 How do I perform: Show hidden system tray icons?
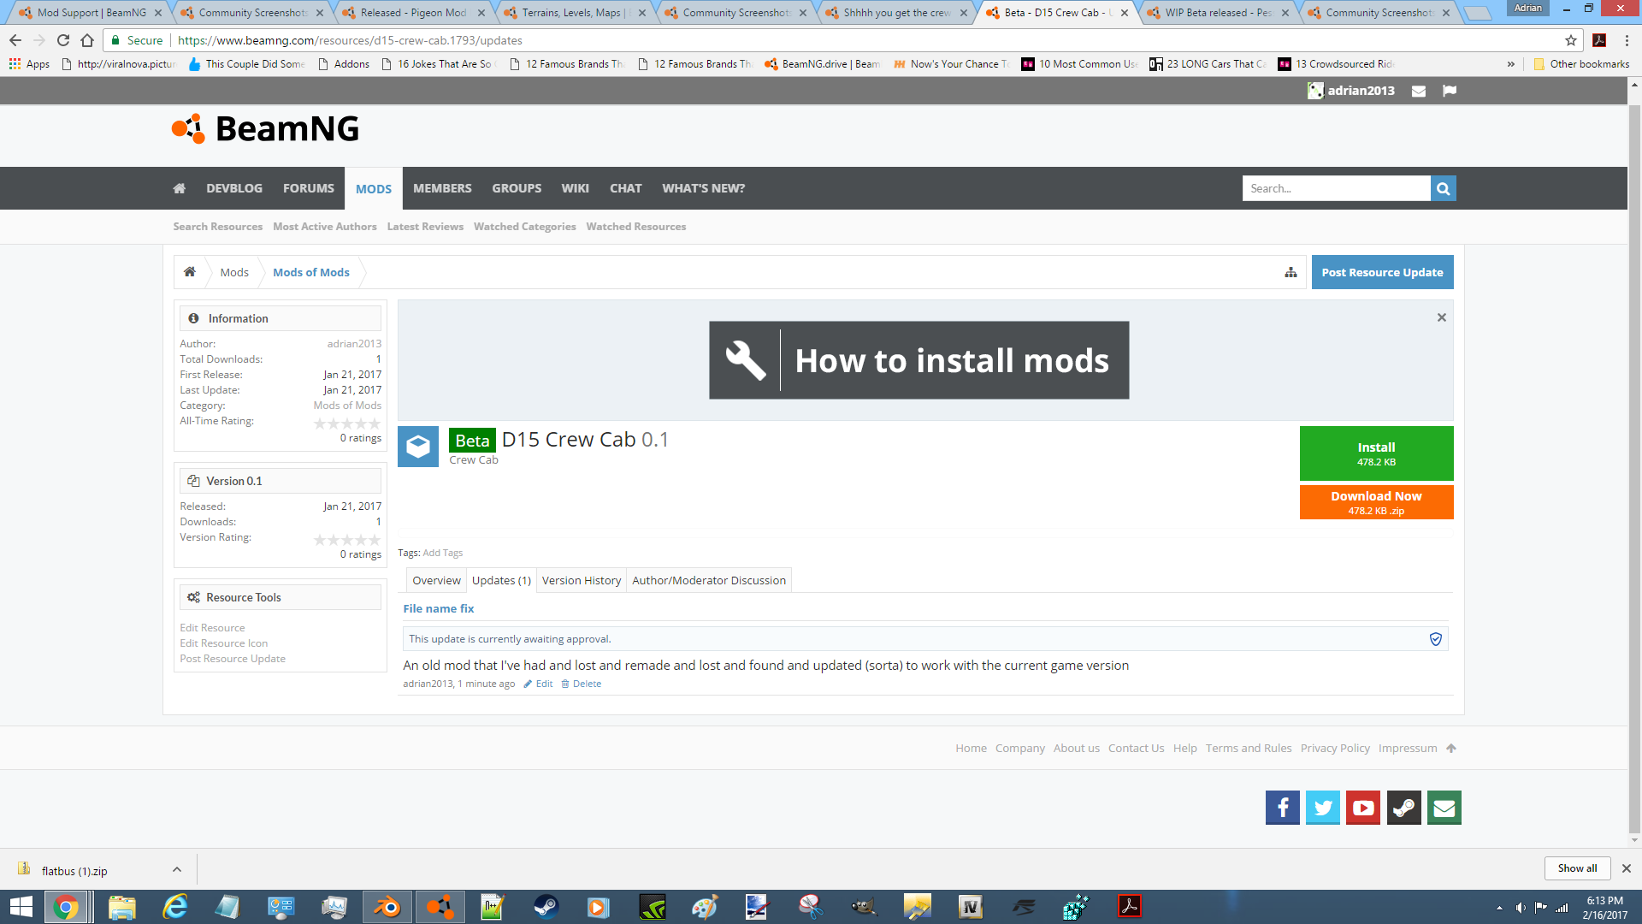pos(1499,908)
